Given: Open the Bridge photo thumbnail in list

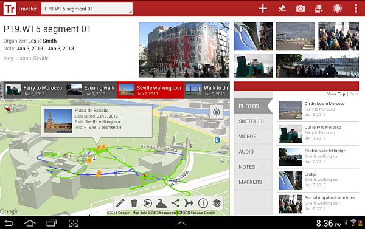Looking at the screenshot, I should click(291, 180).
